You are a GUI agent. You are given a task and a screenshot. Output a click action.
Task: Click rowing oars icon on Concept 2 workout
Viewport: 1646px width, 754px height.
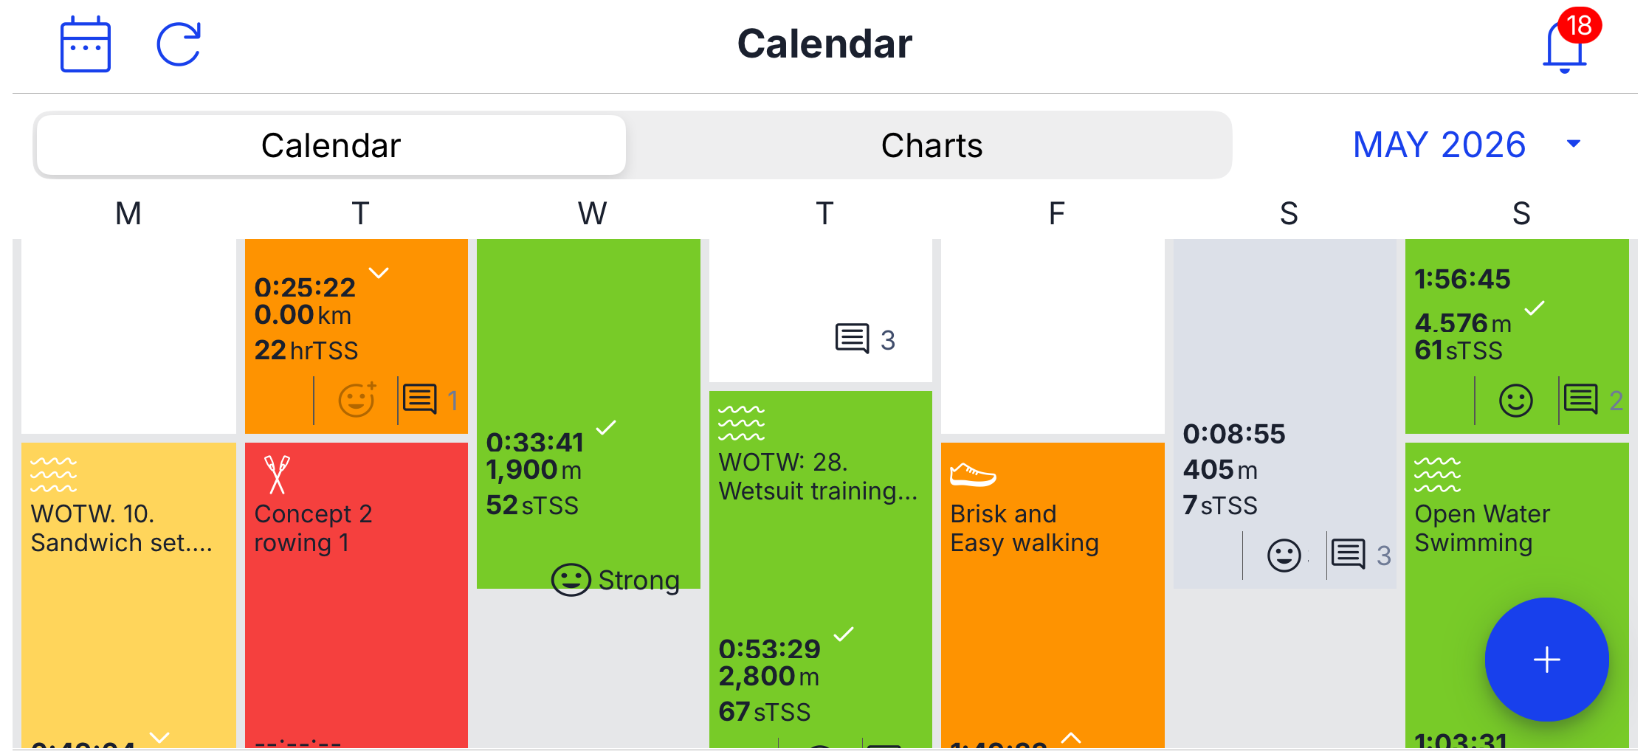(277, 474)
